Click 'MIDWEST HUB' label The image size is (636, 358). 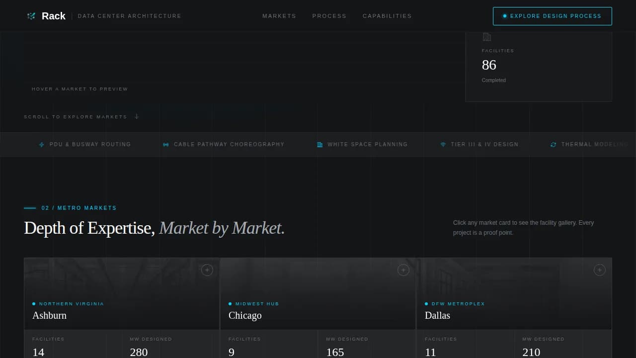(257, 304)
